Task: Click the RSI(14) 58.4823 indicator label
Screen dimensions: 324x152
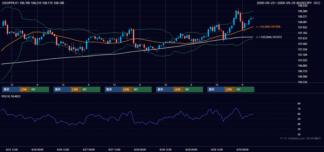Action: coord(11,96)
